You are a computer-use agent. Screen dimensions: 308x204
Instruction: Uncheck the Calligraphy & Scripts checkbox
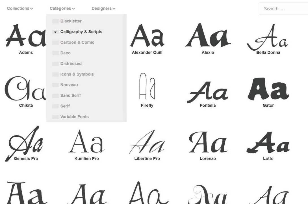pos(55,32)
